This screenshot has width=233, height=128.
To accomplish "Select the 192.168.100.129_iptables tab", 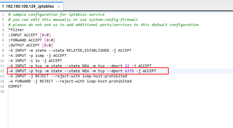I will (31, 6).
